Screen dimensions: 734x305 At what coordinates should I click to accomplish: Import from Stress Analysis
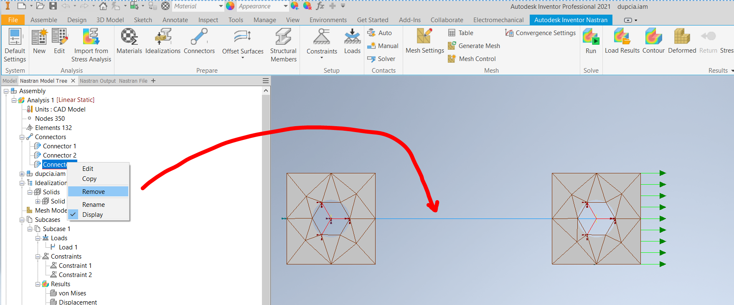click(91, 45)
